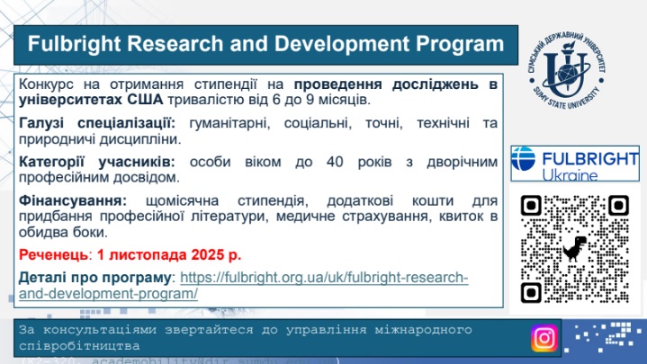
Task: Click the 'Галузі спеціалізації:' heading
Action: coord(97,123)
